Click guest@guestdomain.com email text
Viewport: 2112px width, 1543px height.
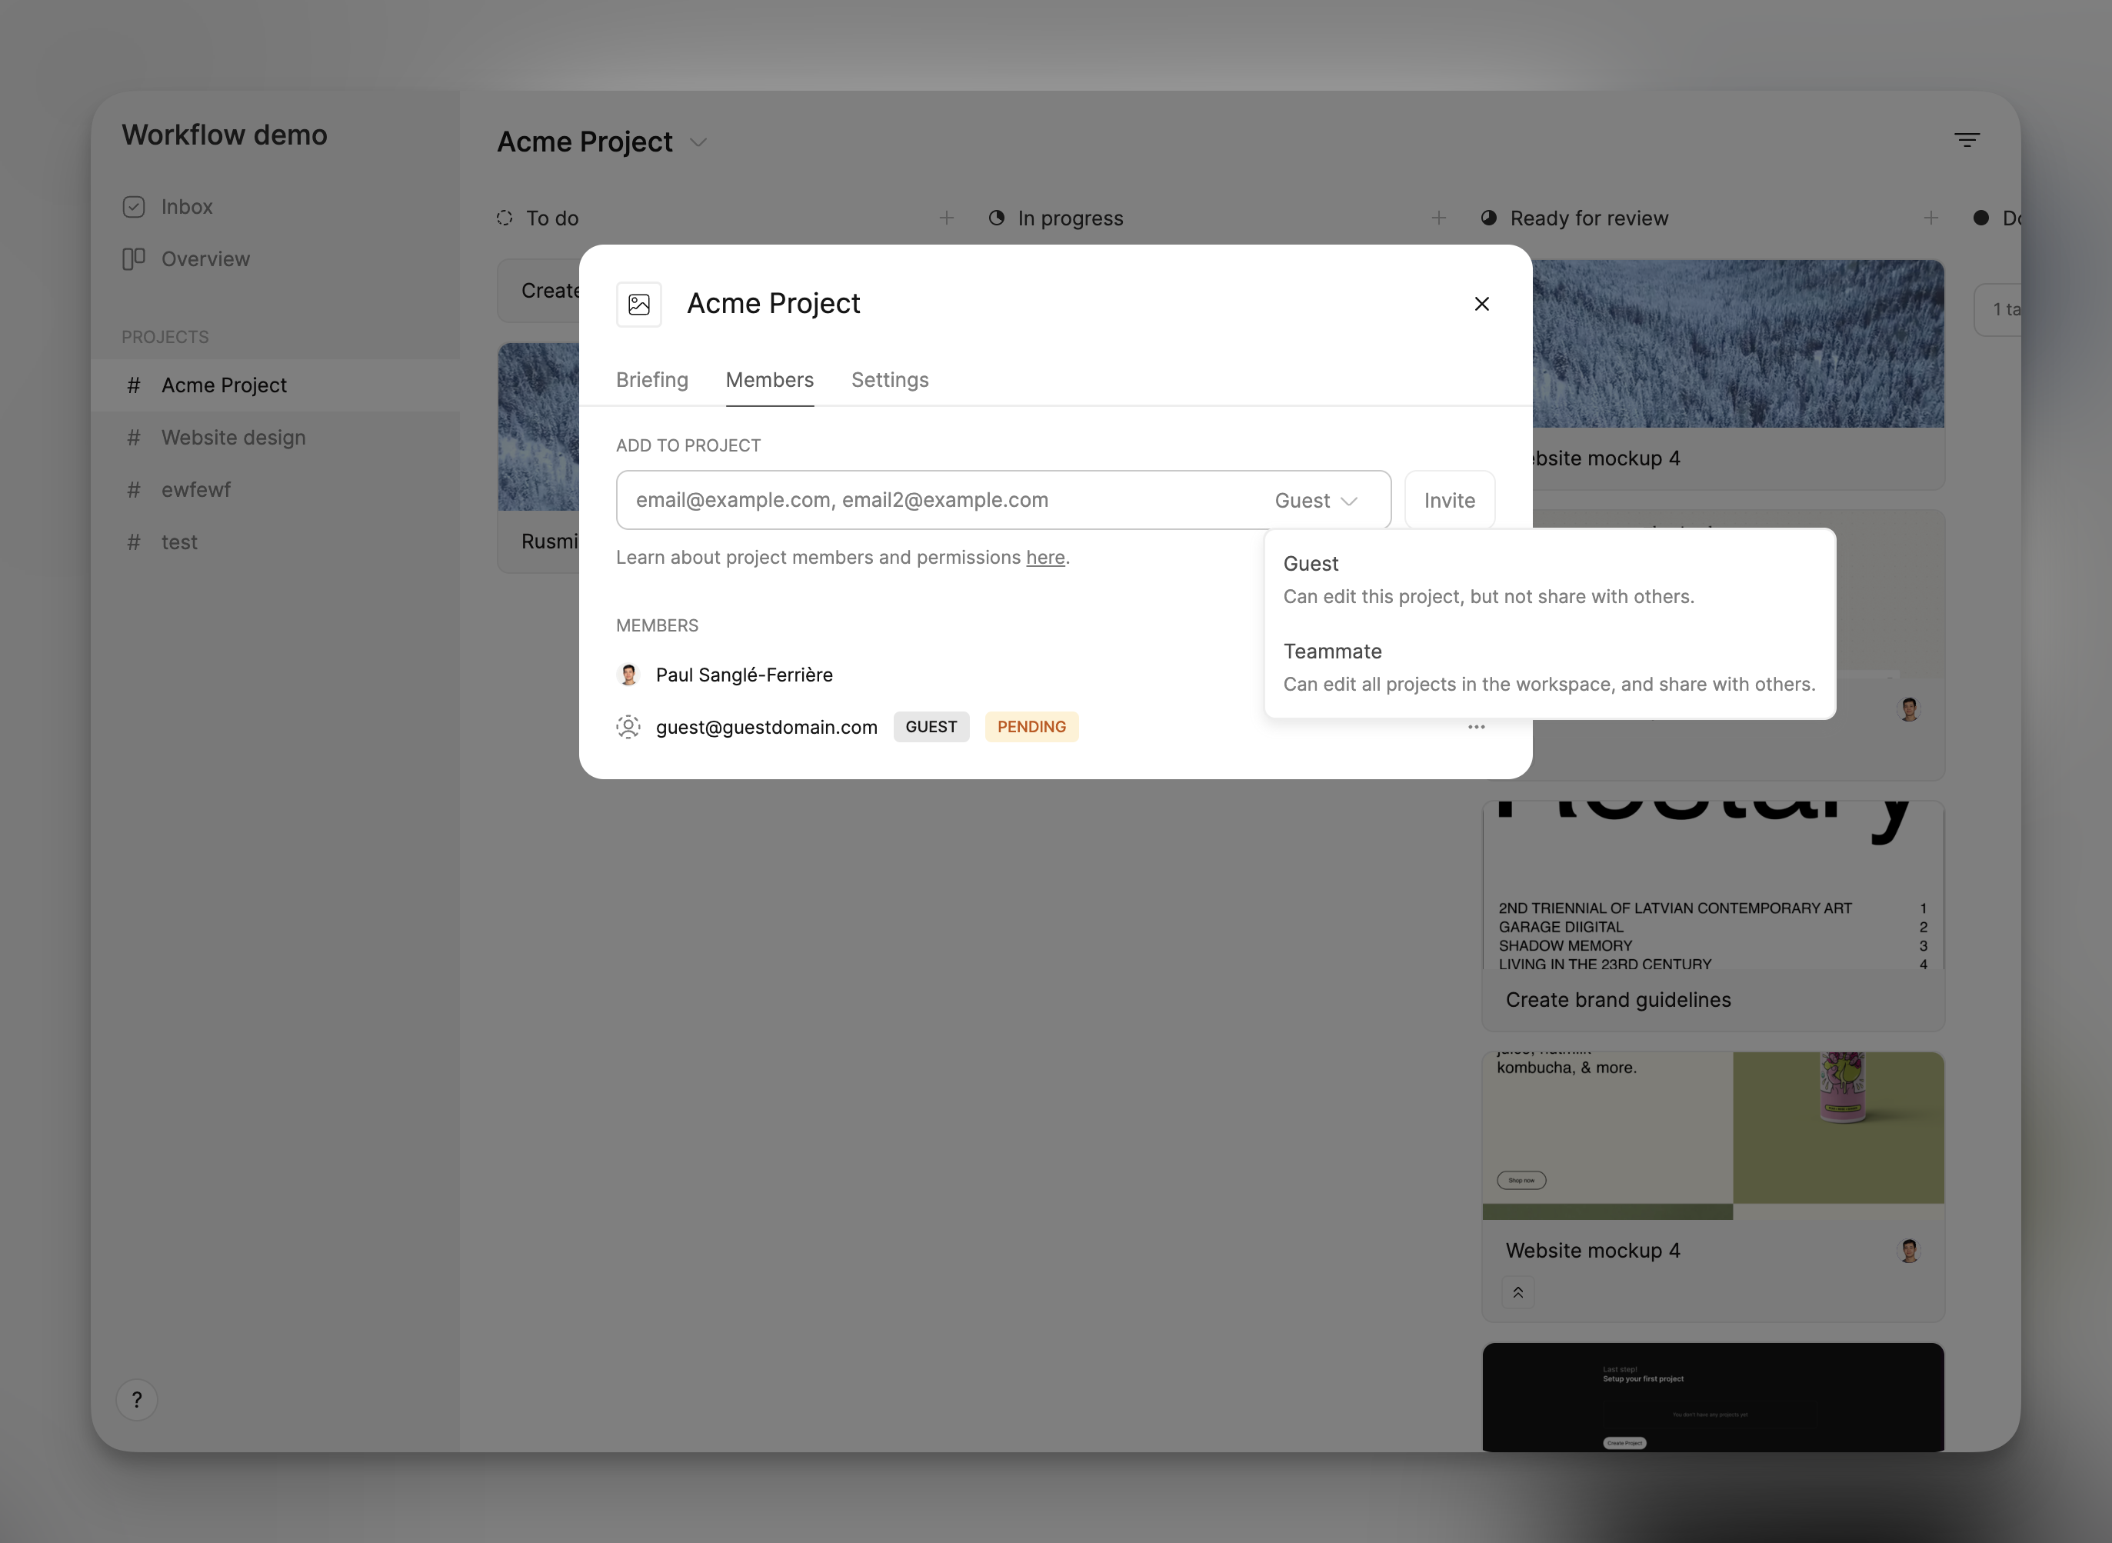click(765, 727)
